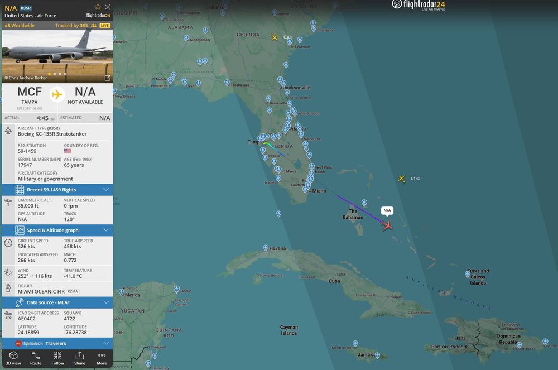This screenshot has height=370, width=558.
Task: Expand the Travelers section
Action: (x=57, y=343)
